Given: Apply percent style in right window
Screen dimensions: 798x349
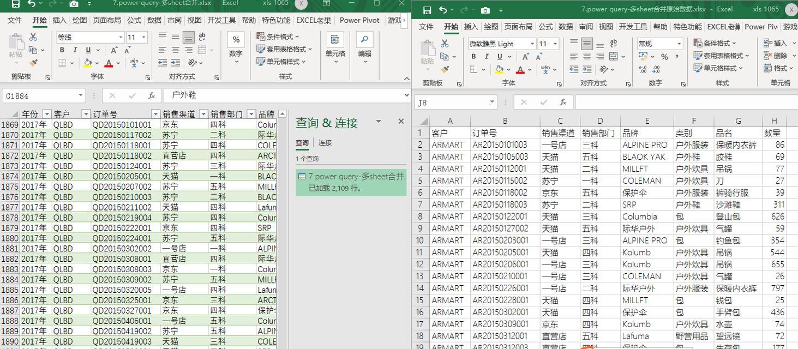Looking at the screenshot, I should click(x=664, y=57).
